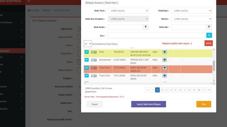Screen dimensions: 227x127
Task: Open the image thumbnail of the T.ATL.00094 row
Action: point(94,68)
